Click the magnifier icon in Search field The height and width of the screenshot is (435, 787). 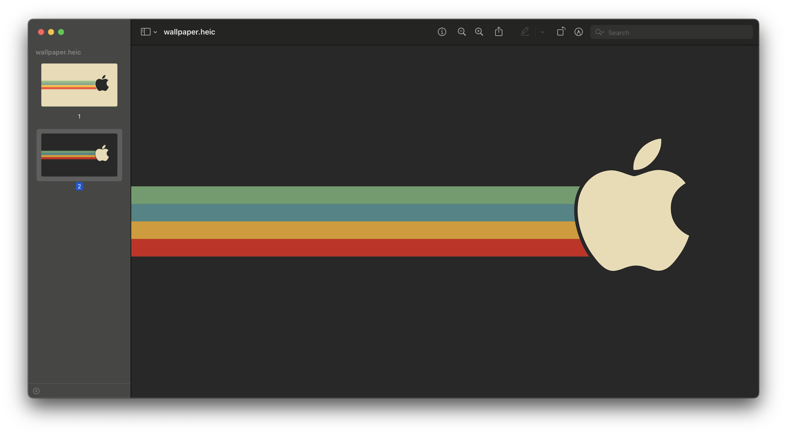click(x=599, y=32)
